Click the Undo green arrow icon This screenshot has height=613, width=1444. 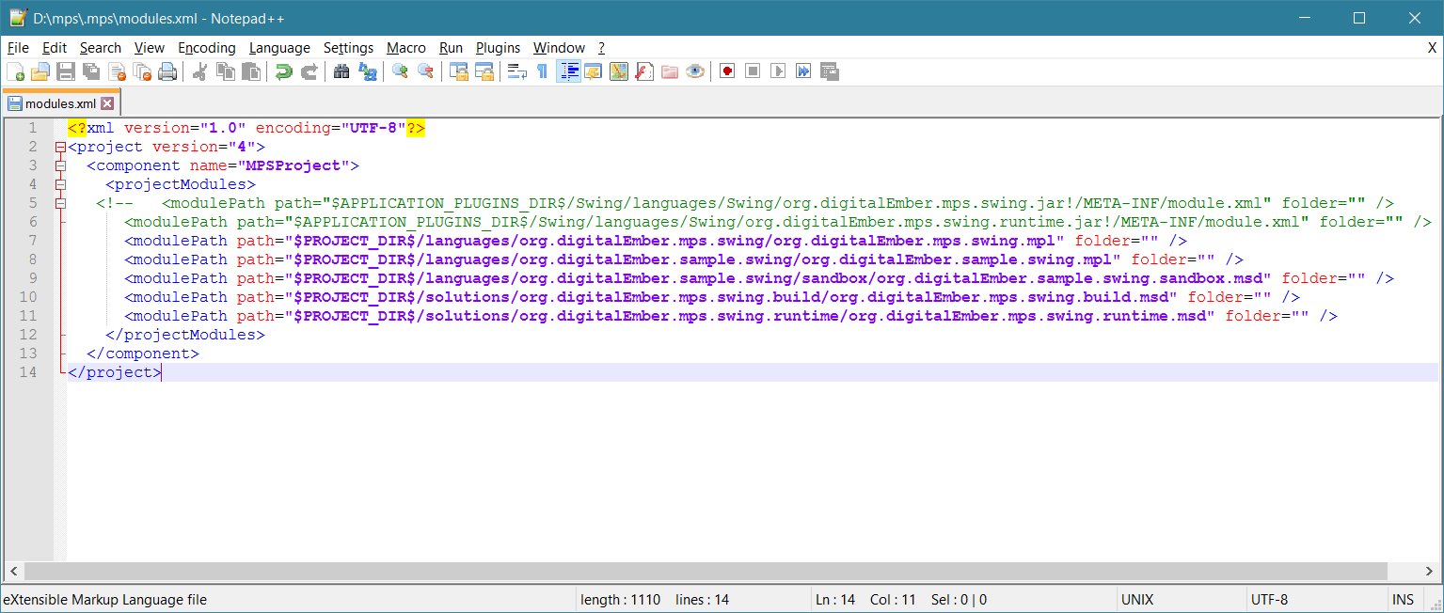click(x=283, y=71)
